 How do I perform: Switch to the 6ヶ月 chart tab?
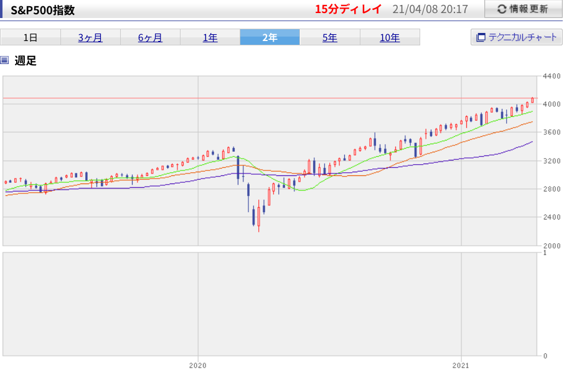(x=150, y=37)
